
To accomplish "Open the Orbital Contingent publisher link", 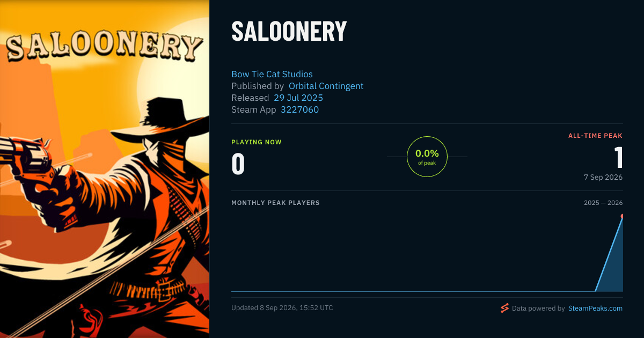I will [326, 86].
